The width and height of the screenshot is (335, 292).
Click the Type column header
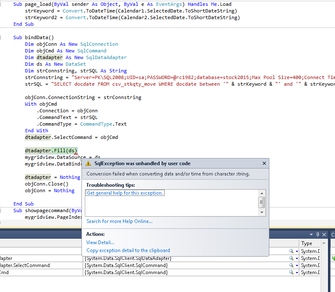[310, 243]
